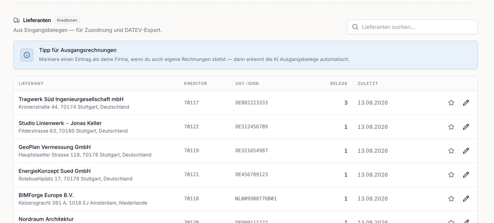Mark Studio Linienwerk with star icon
The width and height of the screenshot is (494, 223).
pos(451,127)
